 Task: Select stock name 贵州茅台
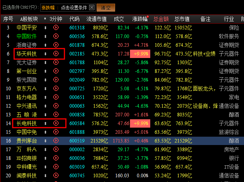(x=27, y=141)
